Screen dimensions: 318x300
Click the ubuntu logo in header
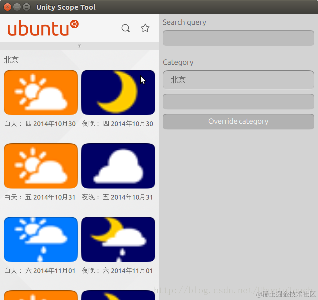pyautogui.click(x=43, y=28)
